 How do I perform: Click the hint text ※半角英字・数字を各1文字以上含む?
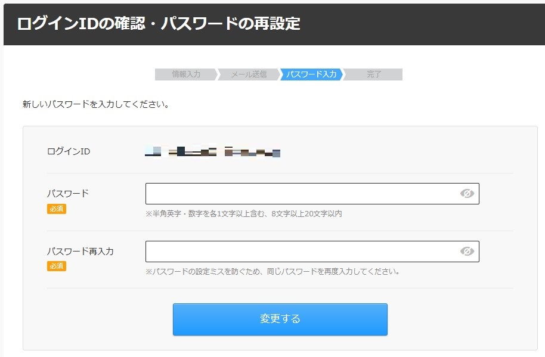[244, 213]
